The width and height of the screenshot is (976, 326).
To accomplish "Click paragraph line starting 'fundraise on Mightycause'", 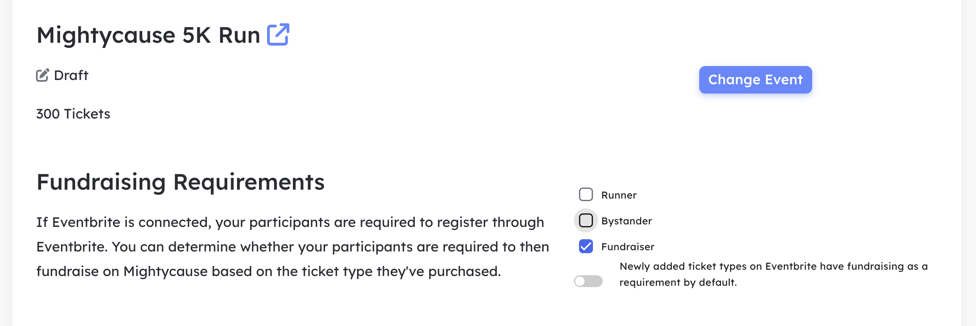I will pyautogui.click(x=269, y=271).
